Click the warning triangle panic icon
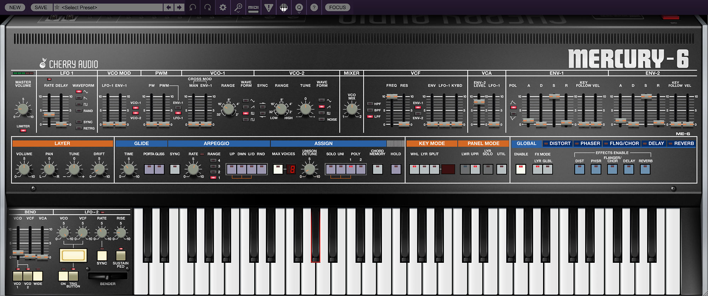This screenshot has width=708, height=296. click(269, 7)
